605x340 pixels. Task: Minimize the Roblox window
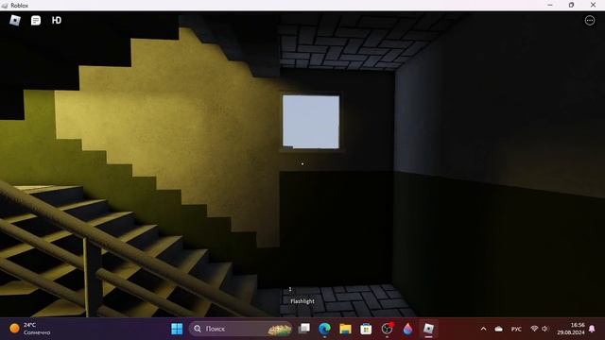(550, 5)
